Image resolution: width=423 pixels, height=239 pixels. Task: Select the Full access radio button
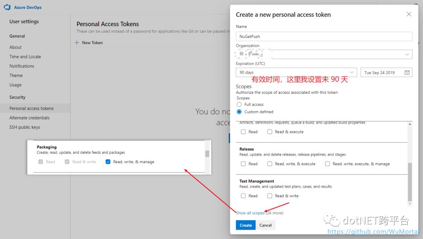pos(239,104)
